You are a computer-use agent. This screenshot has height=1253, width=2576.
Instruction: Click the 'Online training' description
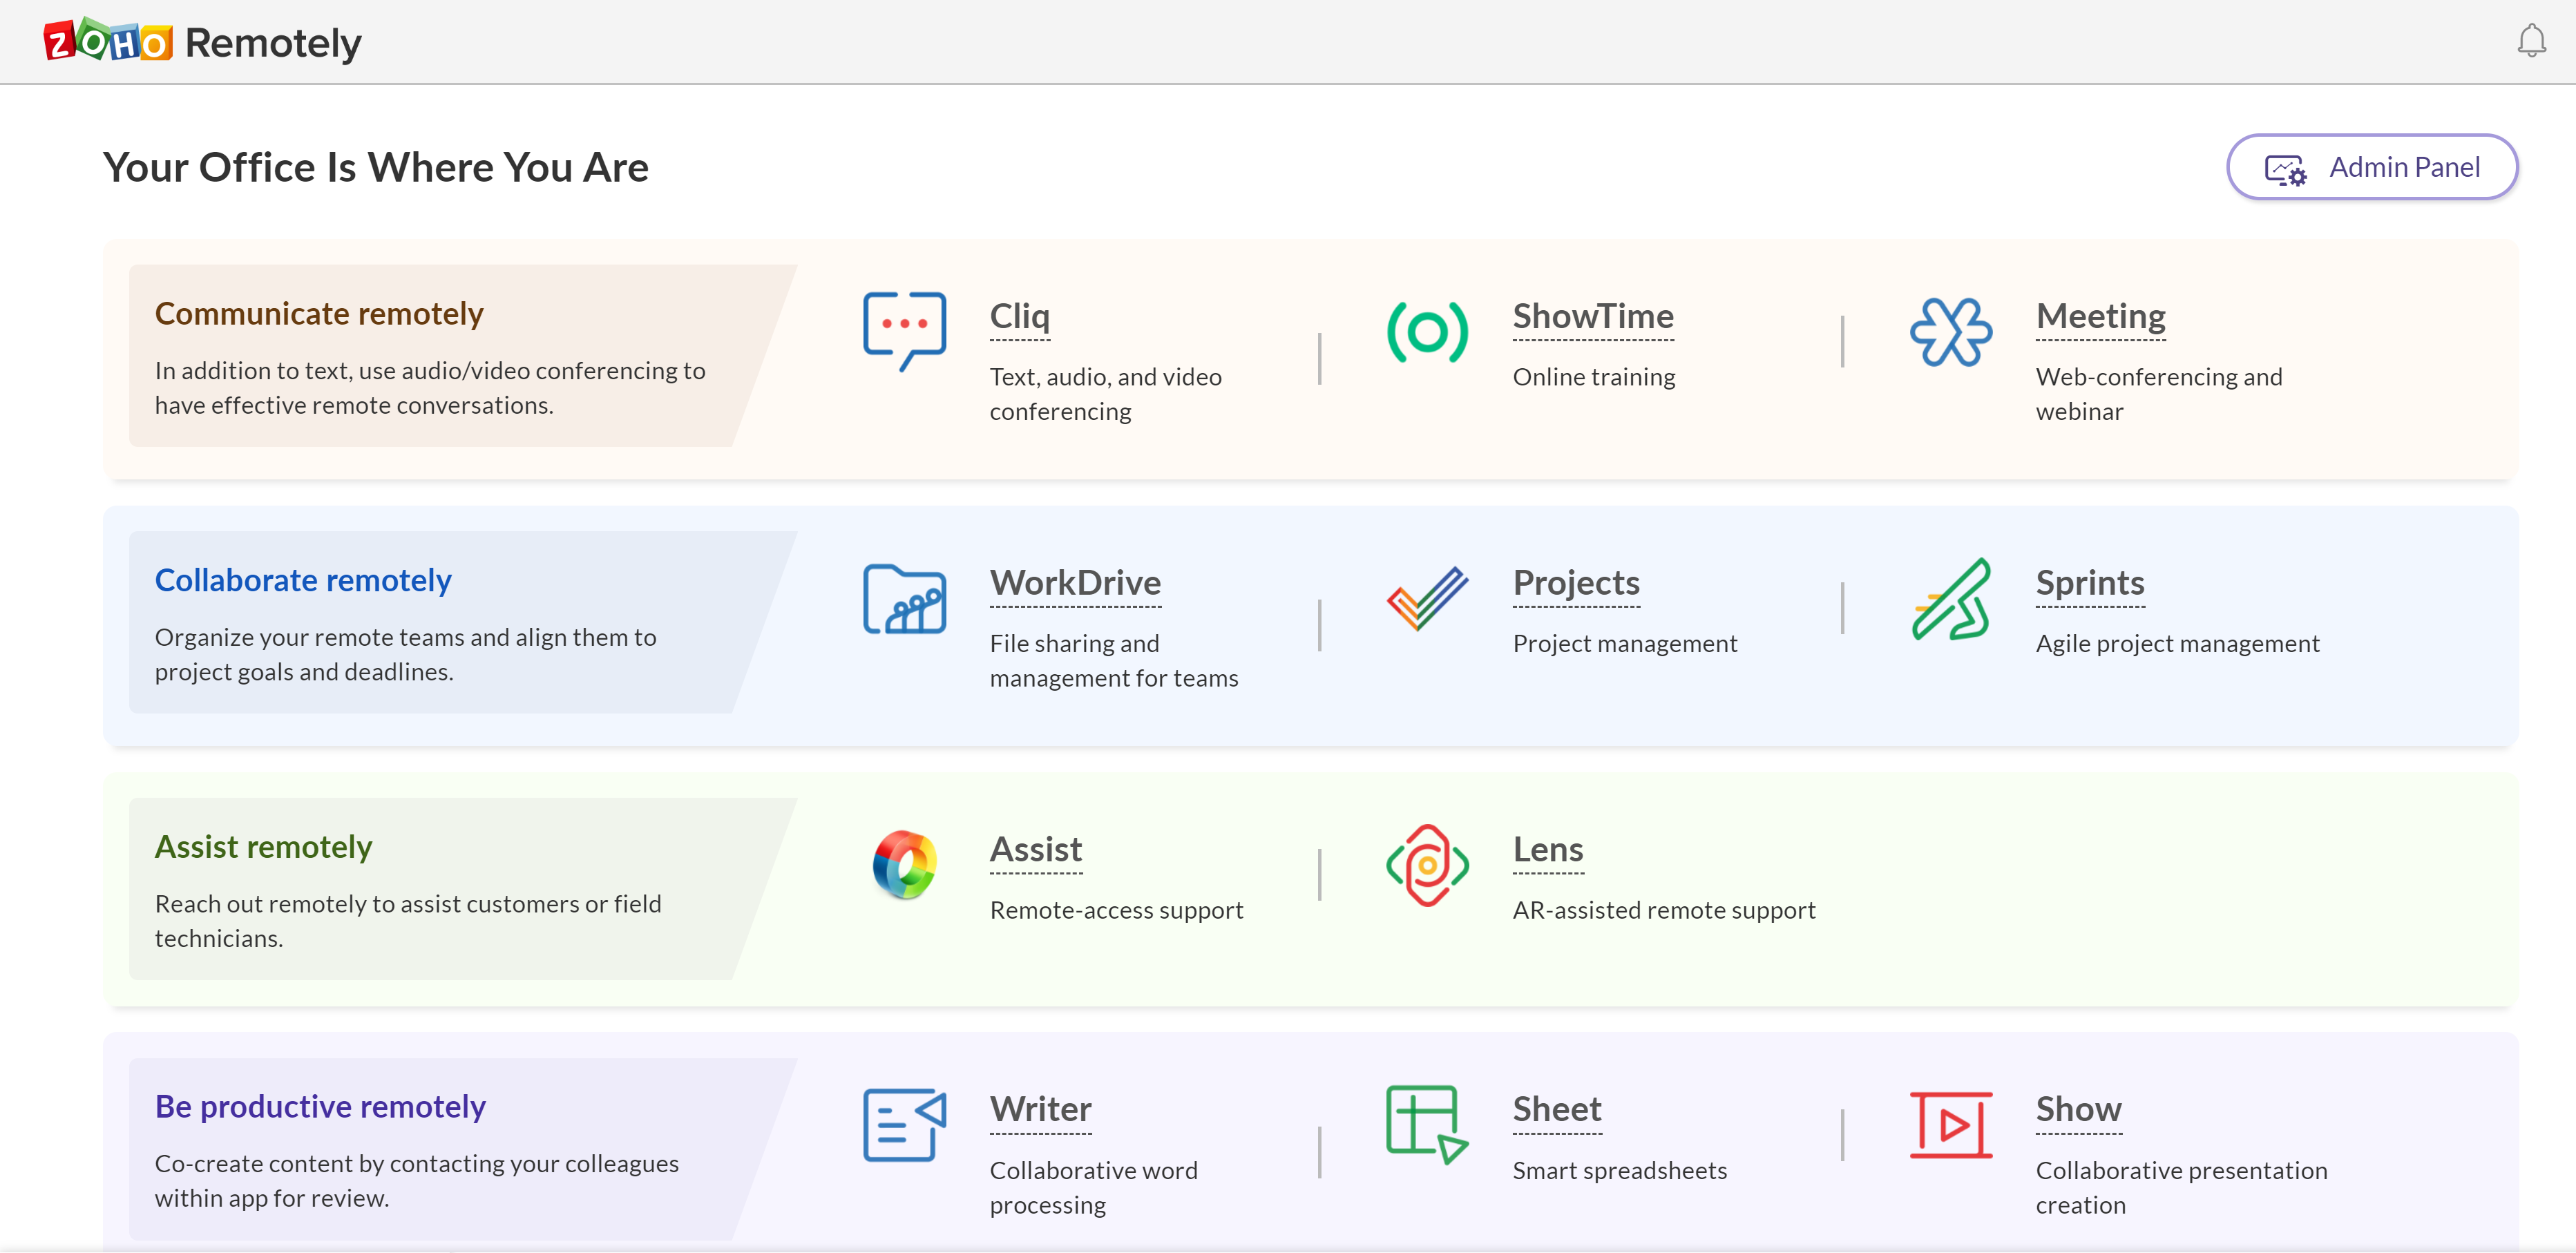click(1593, 377)
